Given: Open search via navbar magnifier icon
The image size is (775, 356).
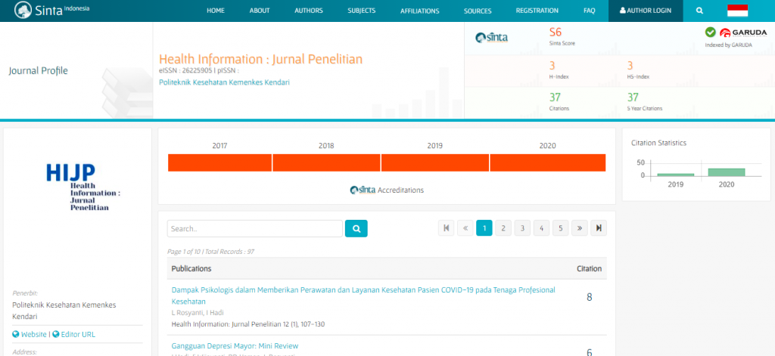Looking at the screenshot, I should pos(699,11).
